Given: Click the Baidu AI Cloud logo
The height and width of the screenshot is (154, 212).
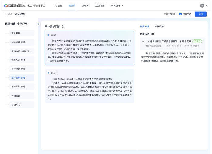Looking at the screenshot, I should coord(13,5).
